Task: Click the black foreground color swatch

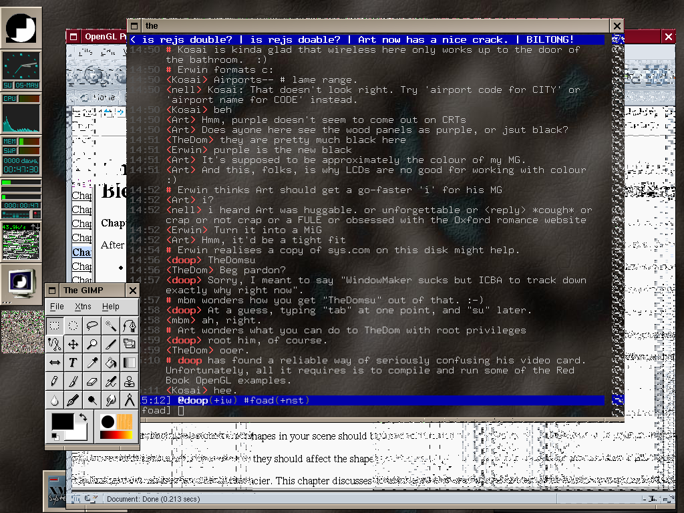Action: pyautogui.click(x=62, y=421)
